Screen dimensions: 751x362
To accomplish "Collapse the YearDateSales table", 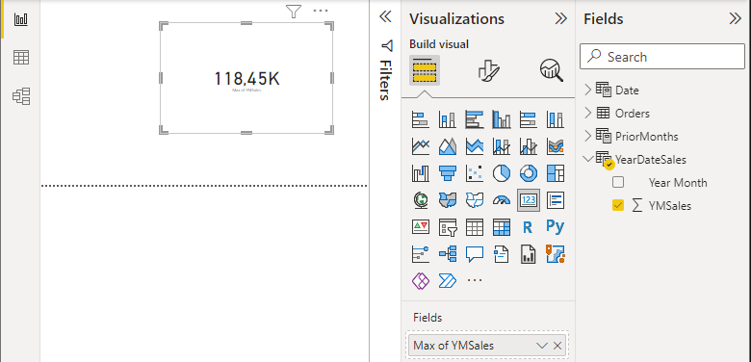I will (x=588, y=159).
